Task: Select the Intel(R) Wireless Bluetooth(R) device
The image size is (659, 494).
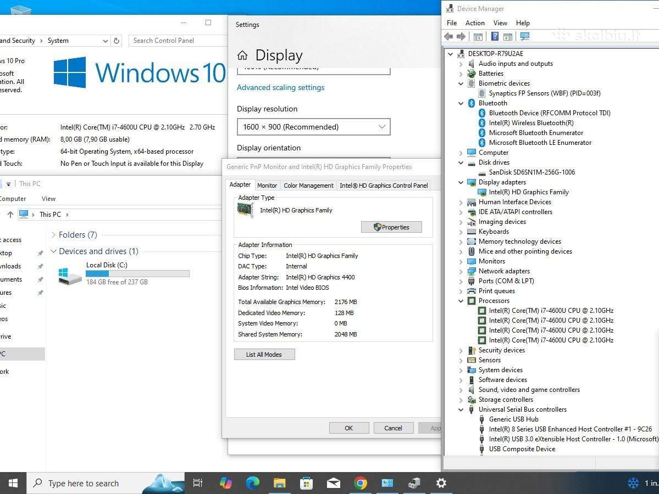Action: 531,123
